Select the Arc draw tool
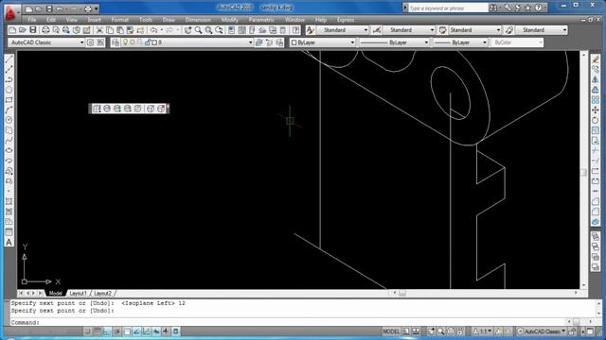 tap(9, 110)
